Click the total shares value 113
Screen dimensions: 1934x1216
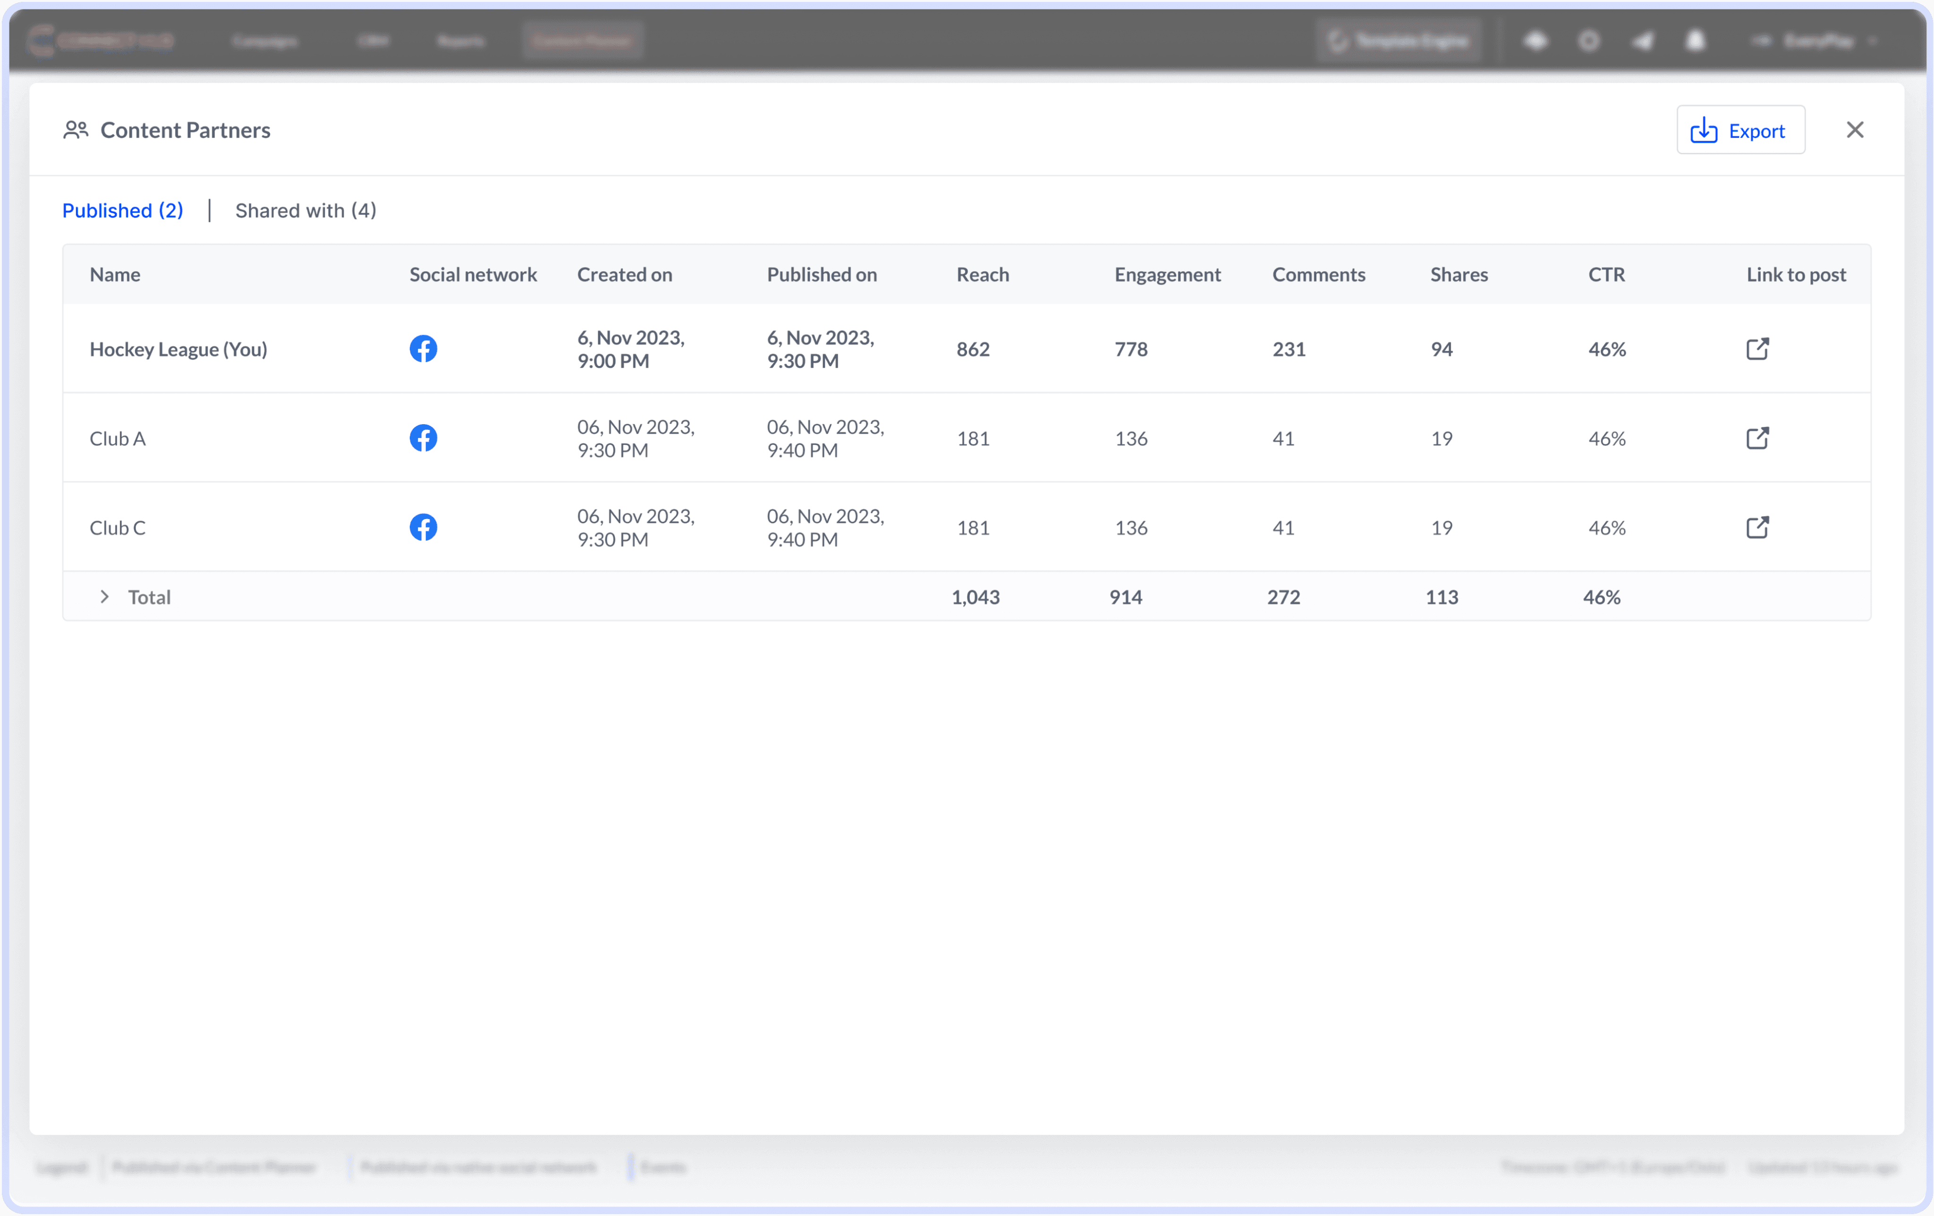click(1442, 597)
